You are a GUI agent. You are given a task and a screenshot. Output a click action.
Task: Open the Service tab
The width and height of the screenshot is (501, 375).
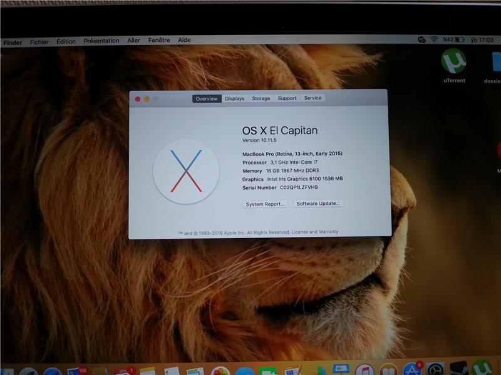pyautogui.click(x=312, y=98)
